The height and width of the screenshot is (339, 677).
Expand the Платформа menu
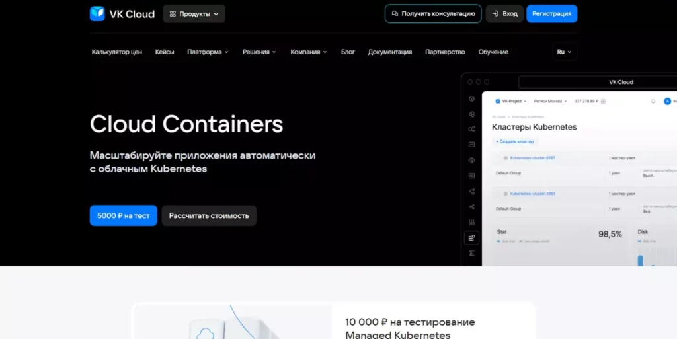[x=208, y=52]
